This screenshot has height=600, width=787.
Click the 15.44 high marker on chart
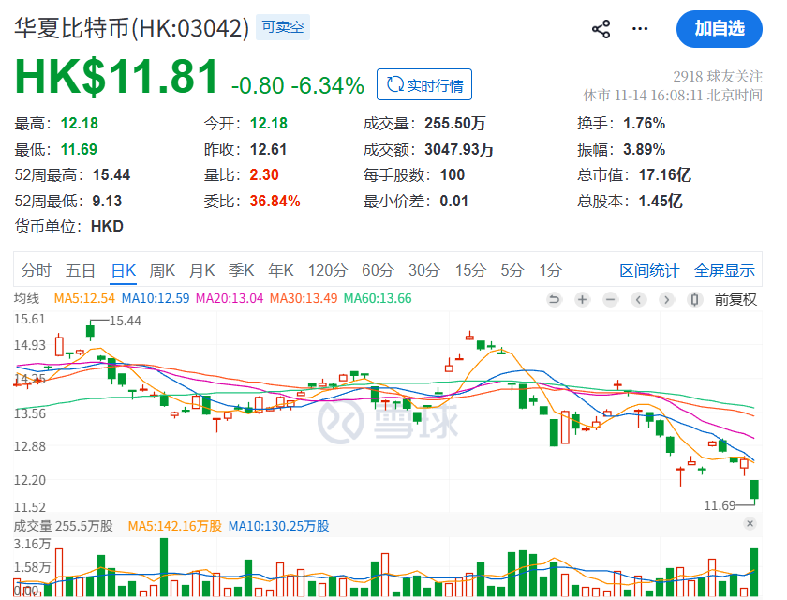(x=125, y=321)
